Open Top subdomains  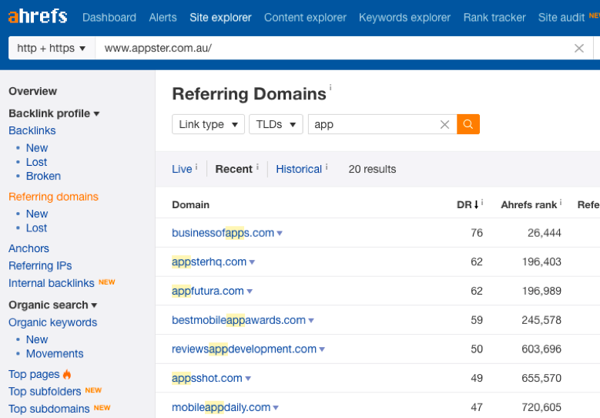(x=49, y=409)
